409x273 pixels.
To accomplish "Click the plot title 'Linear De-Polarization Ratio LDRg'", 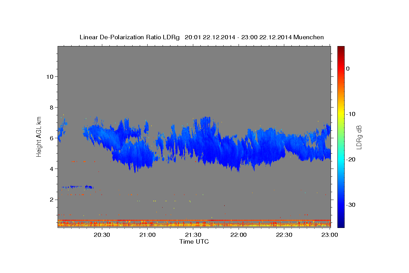I will 130,37.
